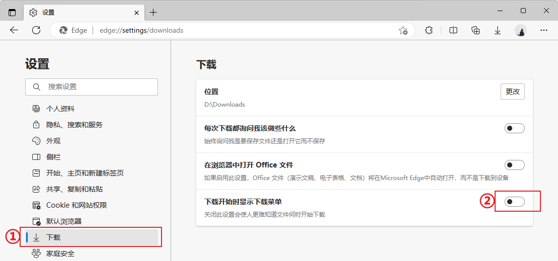Open the Settings and more menu
This screenshot has width=558, height=261.
click(543, 30)
